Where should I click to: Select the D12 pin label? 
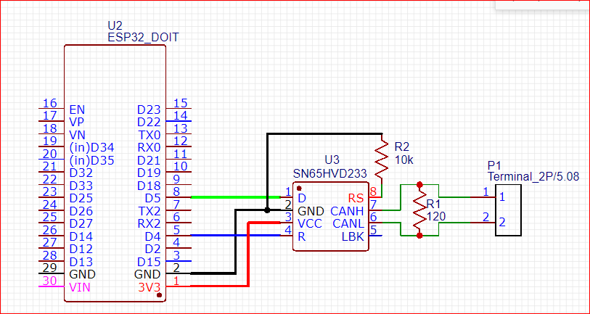80,249
